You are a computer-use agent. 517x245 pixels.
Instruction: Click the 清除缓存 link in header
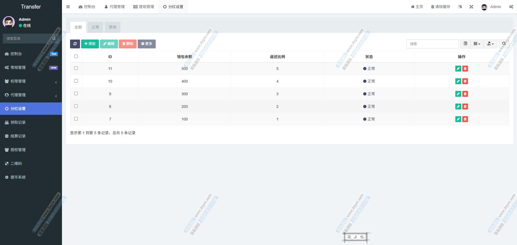pos(440,7)
